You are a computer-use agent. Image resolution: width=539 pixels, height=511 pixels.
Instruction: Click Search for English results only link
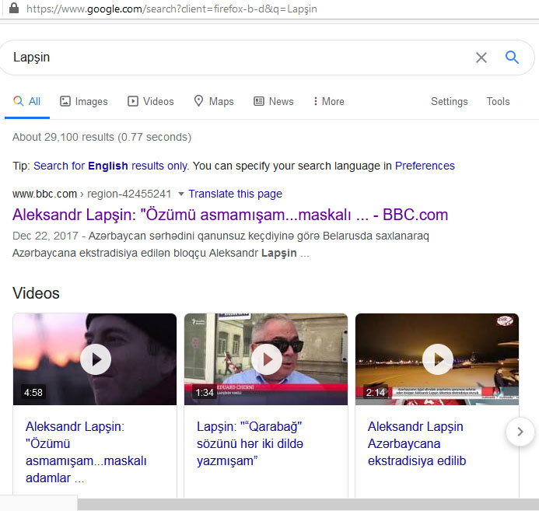[x=110, y=166]
